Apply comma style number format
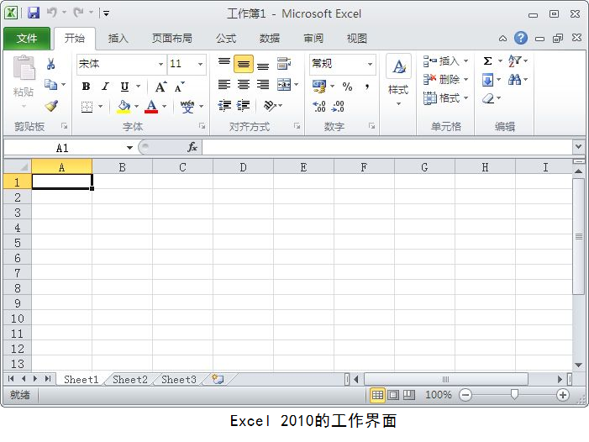589x442 pixels. (x=367, y=87)
